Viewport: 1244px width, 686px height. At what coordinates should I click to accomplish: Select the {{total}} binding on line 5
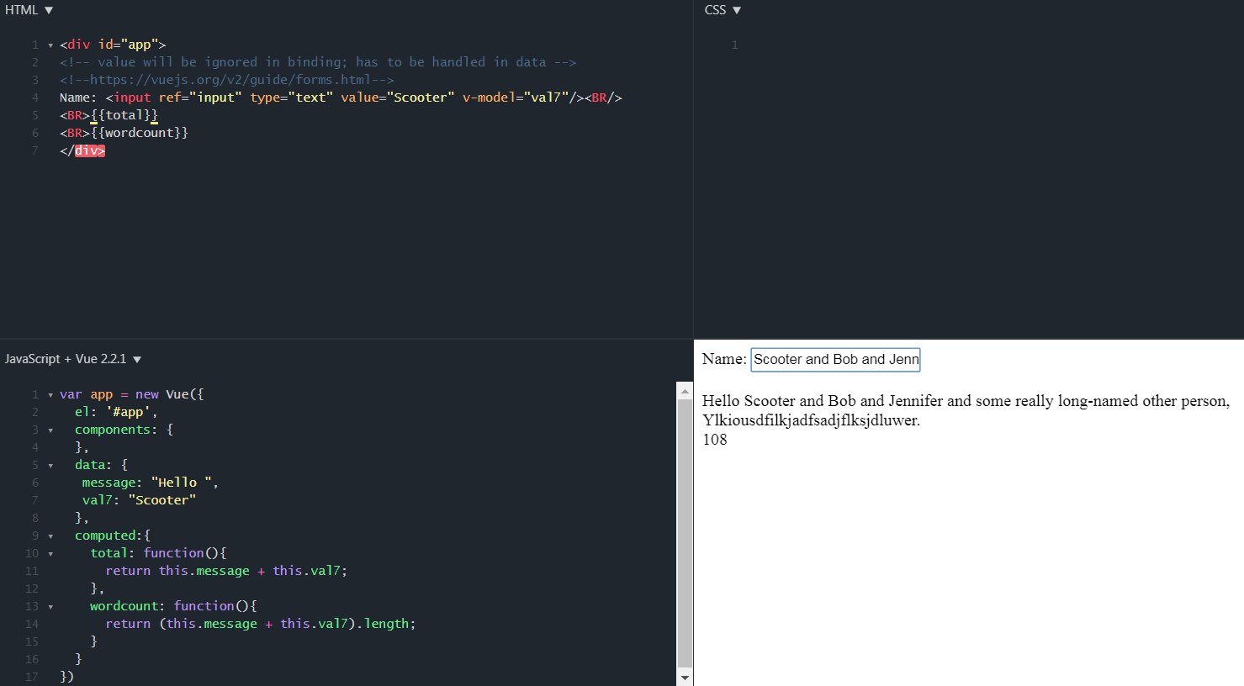[124, 114]
